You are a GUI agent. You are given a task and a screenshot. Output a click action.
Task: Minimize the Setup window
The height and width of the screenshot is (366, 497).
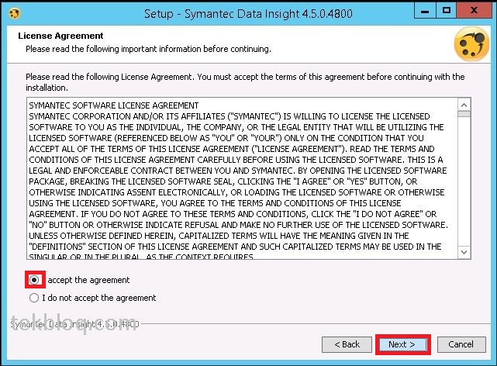click(425, 11)
